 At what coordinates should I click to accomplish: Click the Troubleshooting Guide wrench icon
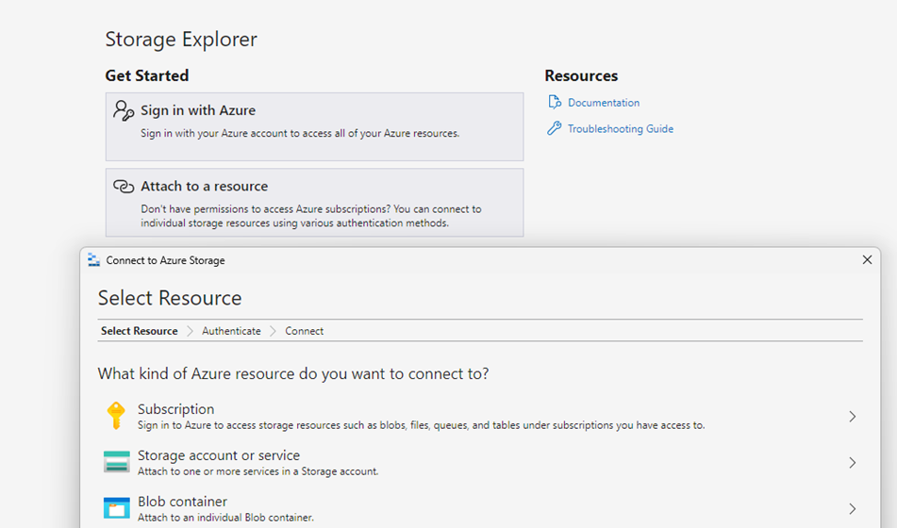coord(555,129)
